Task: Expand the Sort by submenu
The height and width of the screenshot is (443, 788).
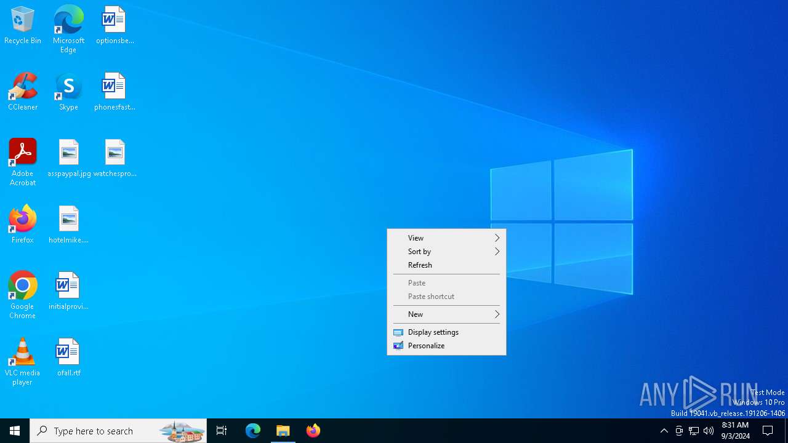Action: tap(446, 252)
